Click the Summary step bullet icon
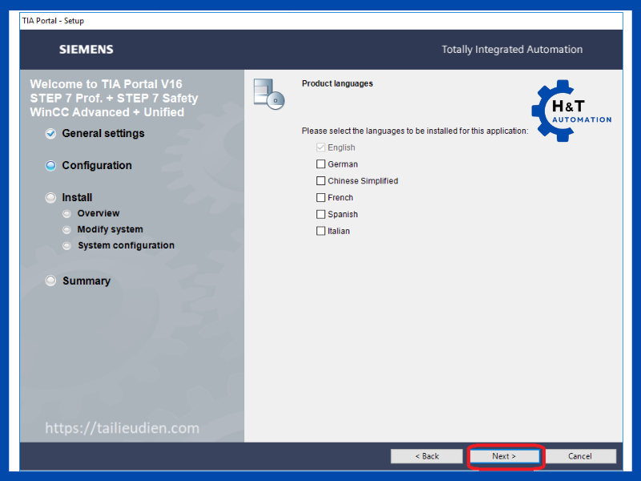This screenshot has height=481, width=641. 51,281
